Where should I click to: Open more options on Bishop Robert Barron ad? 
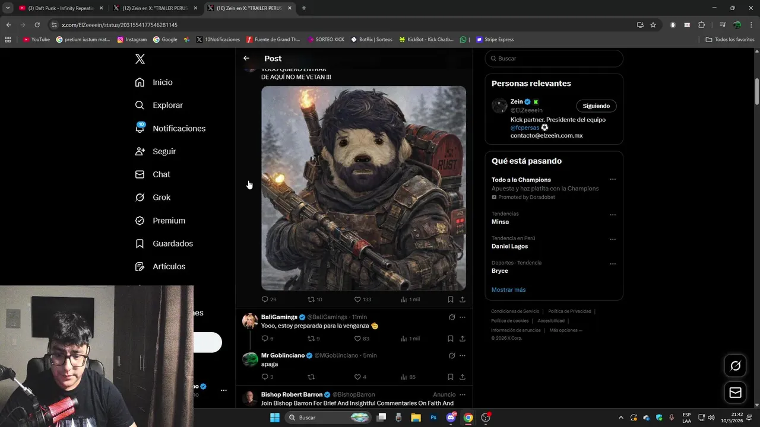(463, 394)
